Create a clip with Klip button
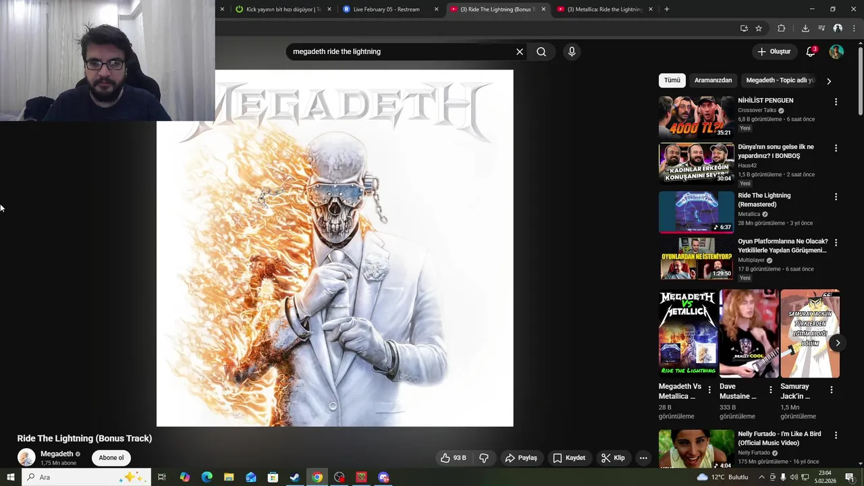Viewport: 864px width, 486px height. [x=613, y=458]
